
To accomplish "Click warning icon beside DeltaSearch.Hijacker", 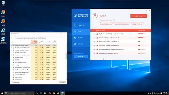I will pyautogui.click(x=97, y=38).
